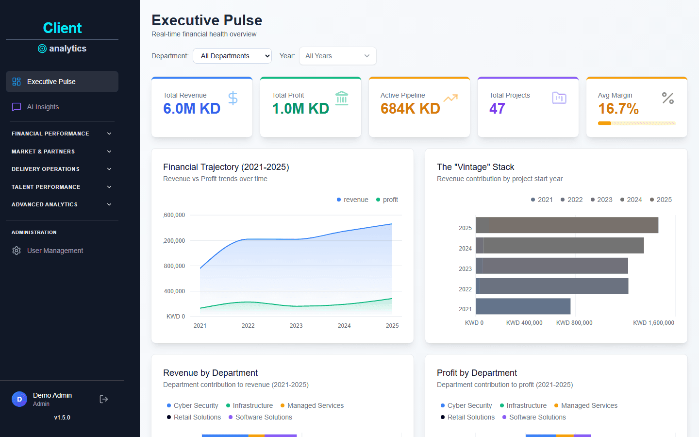Click the 2025 bar in Vintage Stack chart
Image resolution: width=699 pixels, height=437 pixels.
coord(567,225)
